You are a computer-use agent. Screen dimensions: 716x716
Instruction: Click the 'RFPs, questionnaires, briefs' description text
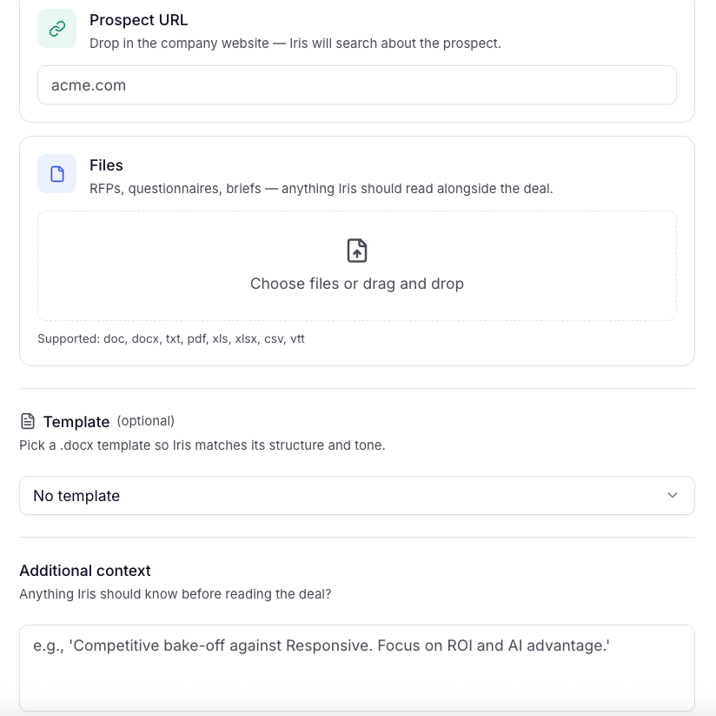321,189
